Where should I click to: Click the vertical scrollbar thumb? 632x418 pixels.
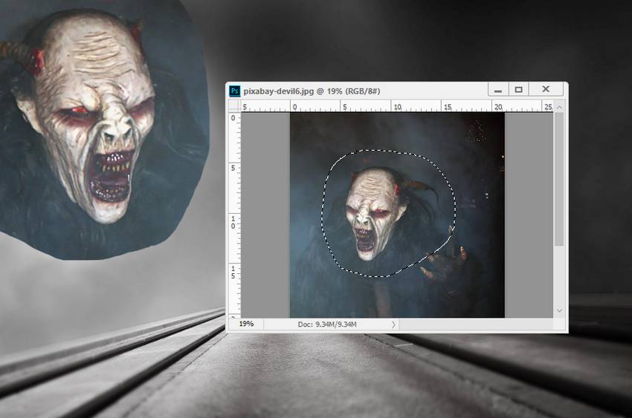pos(559,180)
